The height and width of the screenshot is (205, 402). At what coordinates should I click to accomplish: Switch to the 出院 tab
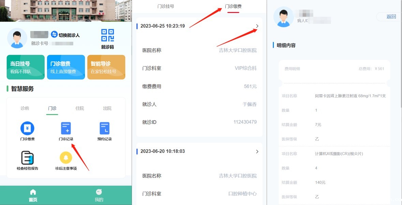point(107,108)
